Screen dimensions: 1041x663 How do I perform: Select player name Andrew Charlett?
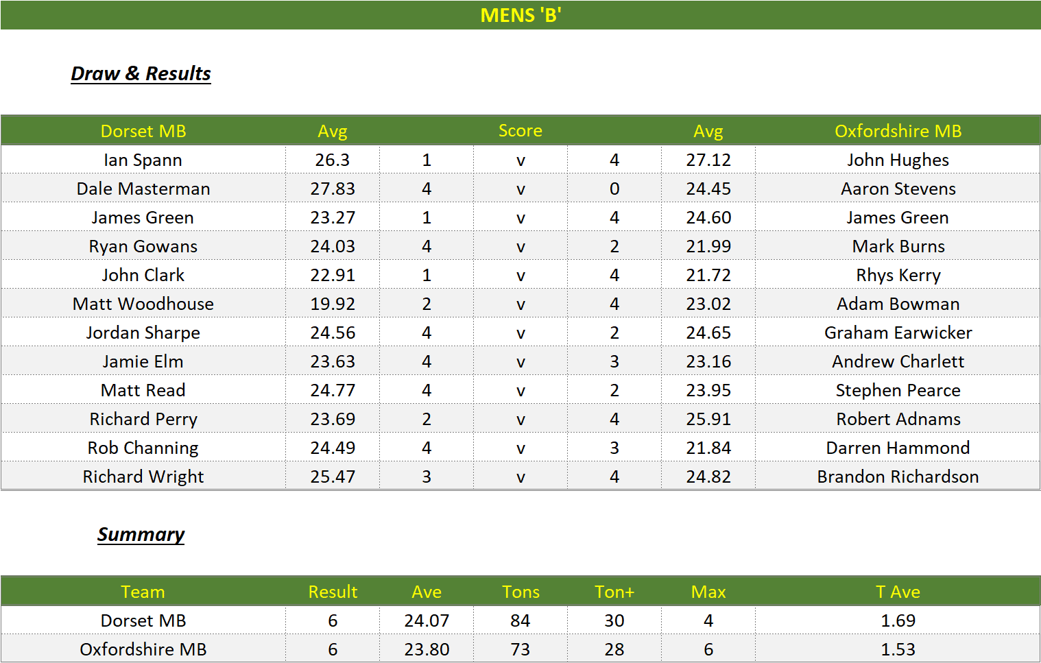tap(898, 361)
